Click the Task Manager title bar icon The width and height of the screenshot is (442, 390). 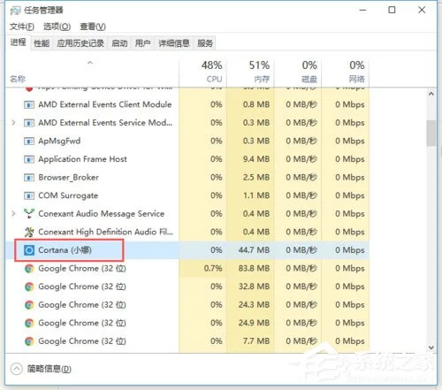click(x=15, y=11)
